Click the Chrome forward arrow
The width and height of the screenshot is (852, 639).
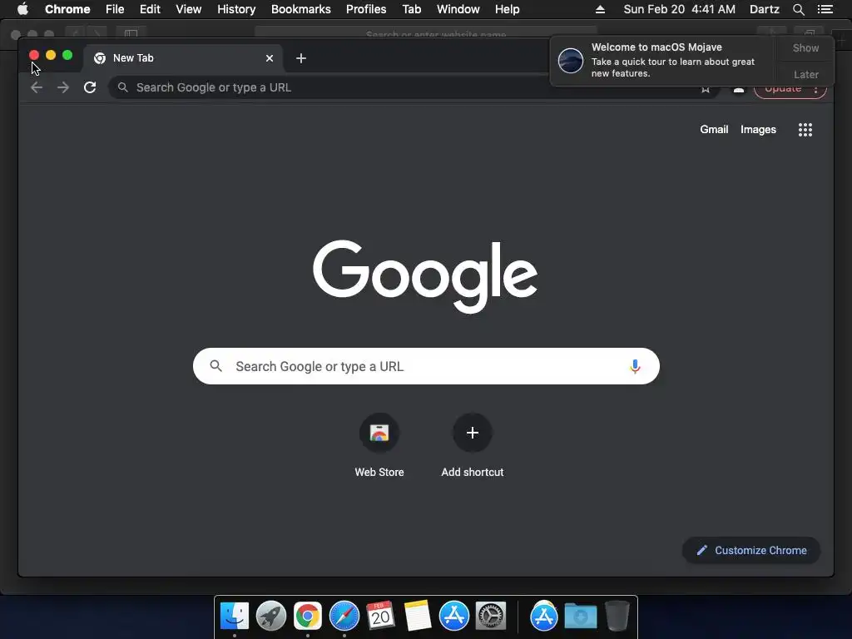[63, 87]
